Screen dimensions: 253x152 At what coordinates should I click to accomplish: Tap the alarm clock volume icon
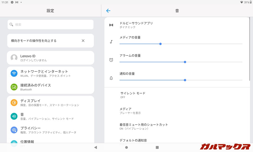tap(111, 60)
